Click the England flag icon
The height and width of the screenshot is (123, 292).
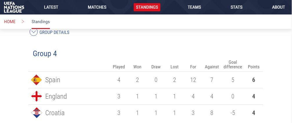[36, 96]
